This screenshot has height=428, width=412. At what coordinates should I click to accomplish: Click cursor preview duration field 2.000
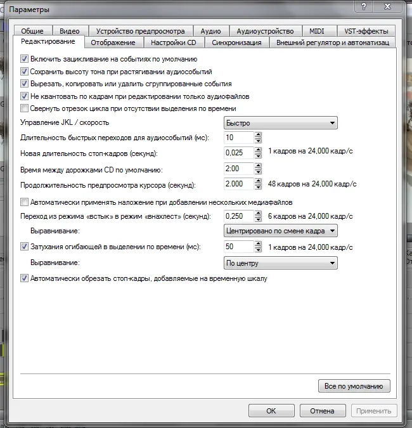[239, 184]
